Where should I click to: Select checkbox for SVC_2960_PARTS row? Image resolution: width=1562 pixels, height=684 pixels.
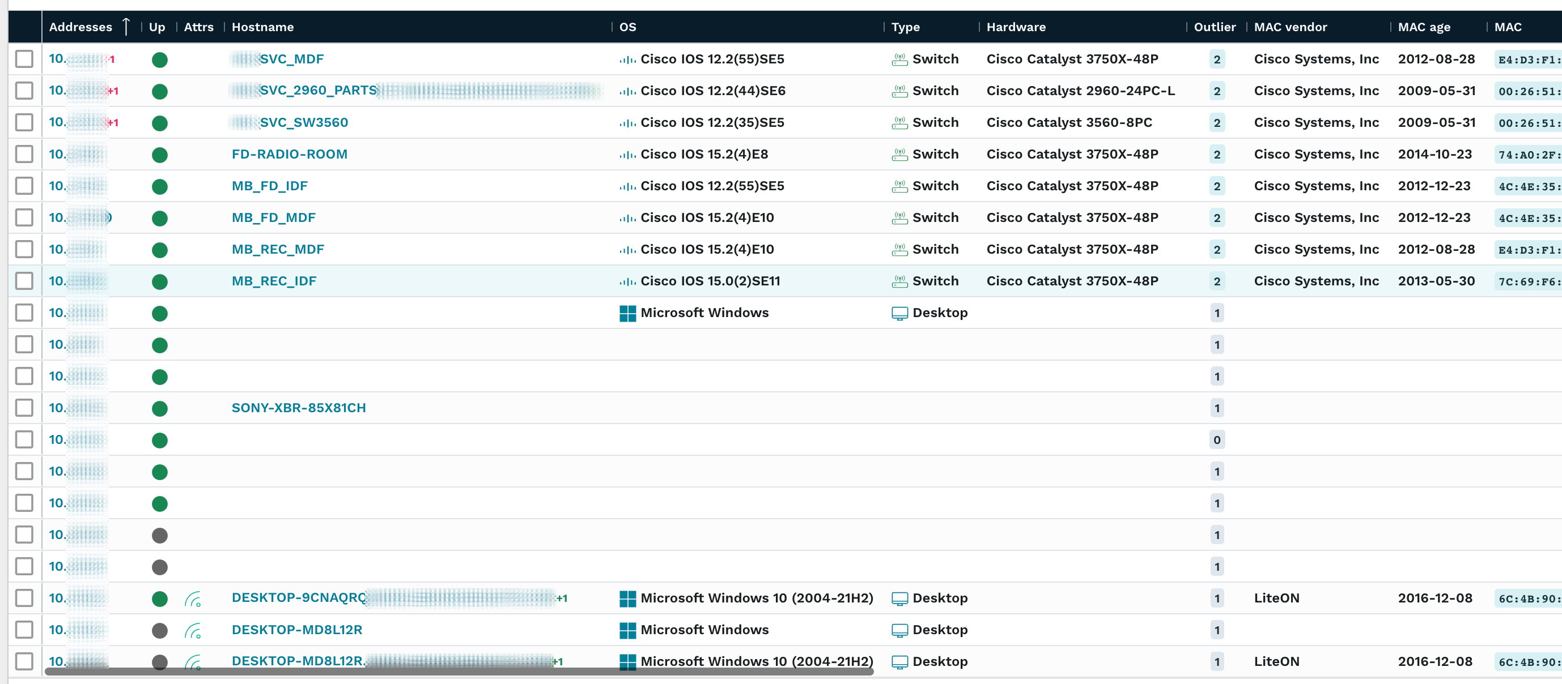coord(24,91)
